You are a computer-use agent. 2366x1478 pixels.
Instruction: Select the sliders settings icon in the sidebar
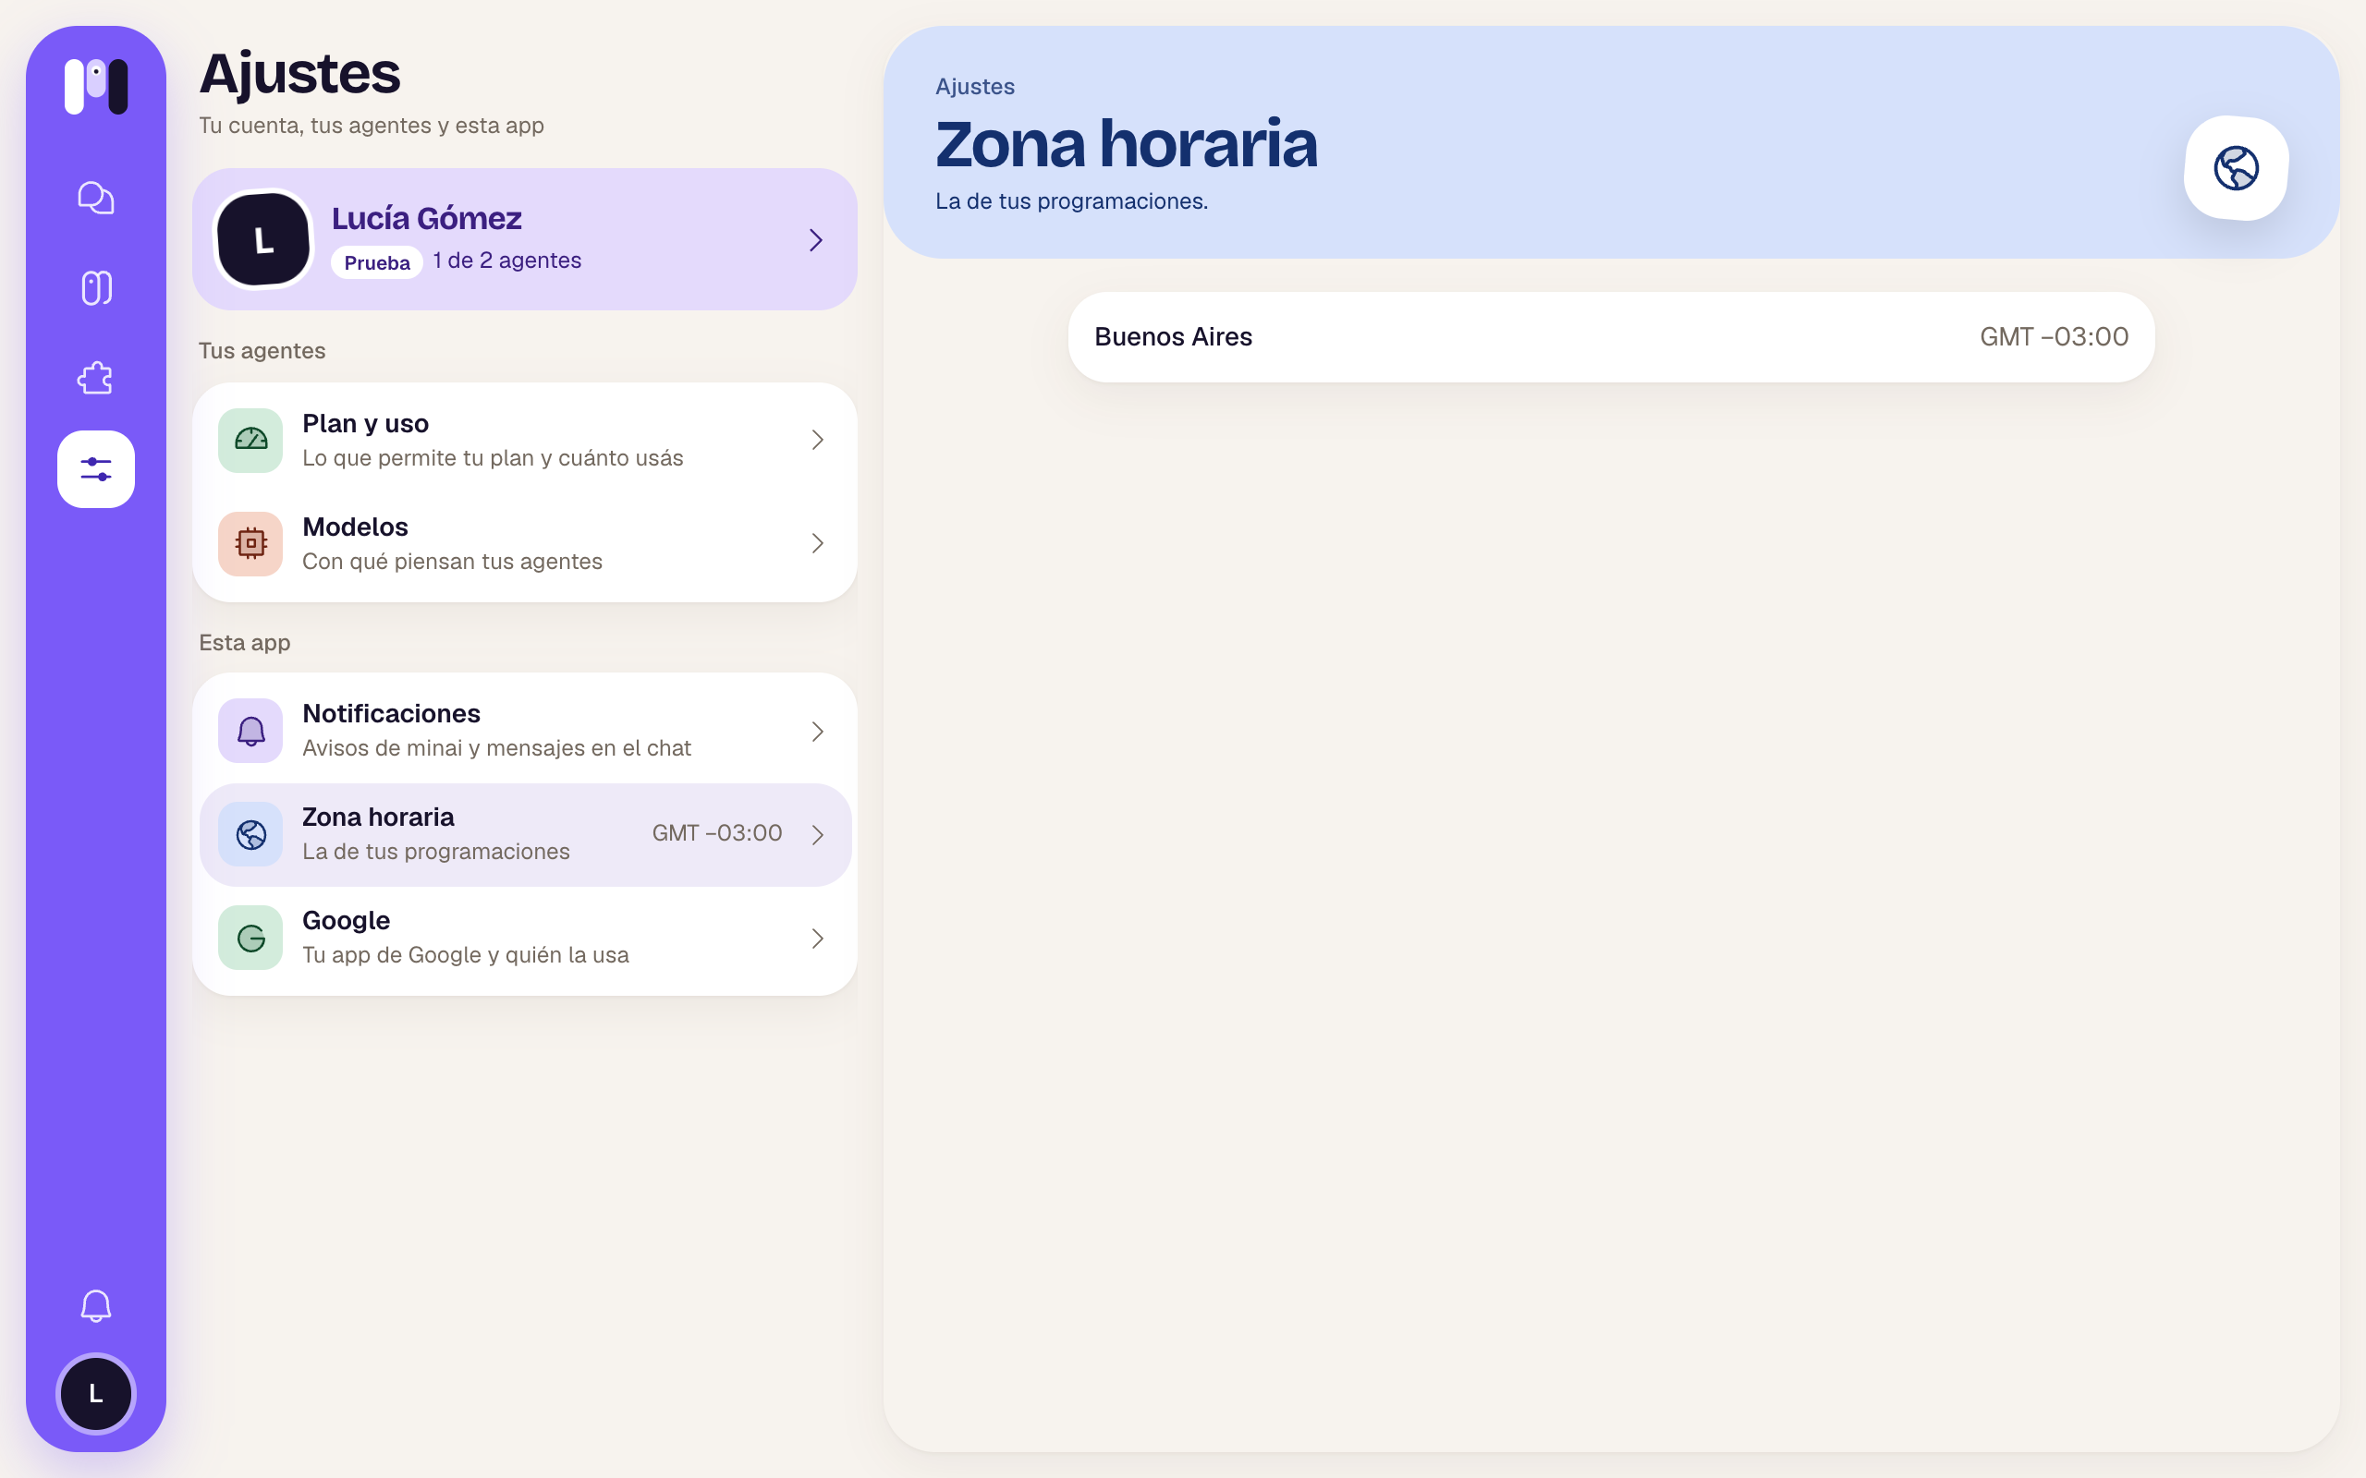pos(96,469)
